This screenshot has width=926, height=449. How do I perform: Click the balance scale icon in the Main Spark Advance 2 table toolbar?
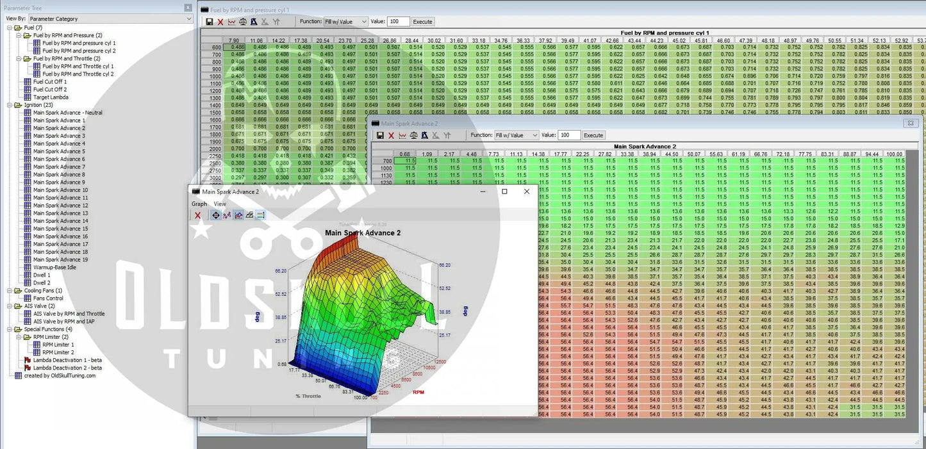click(414, 135)
